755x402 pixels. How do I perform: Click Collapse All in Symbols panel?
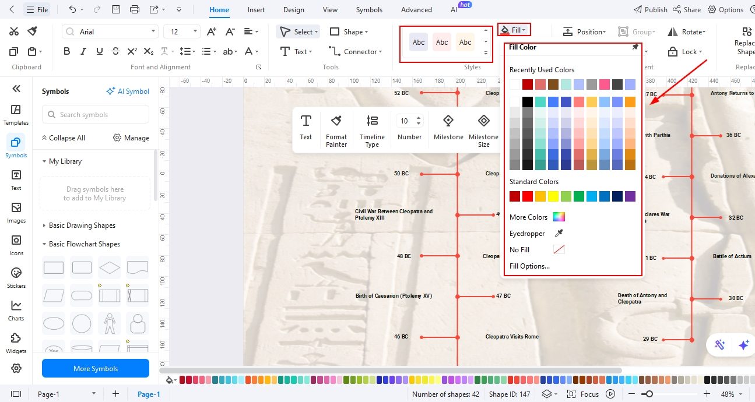63,137
